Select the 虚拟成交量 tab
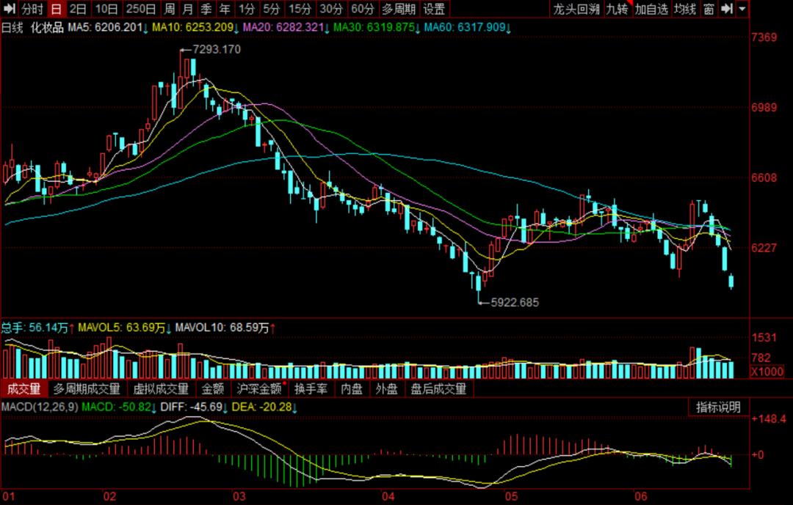Screen dimensions: 793x505 point(161,389)
